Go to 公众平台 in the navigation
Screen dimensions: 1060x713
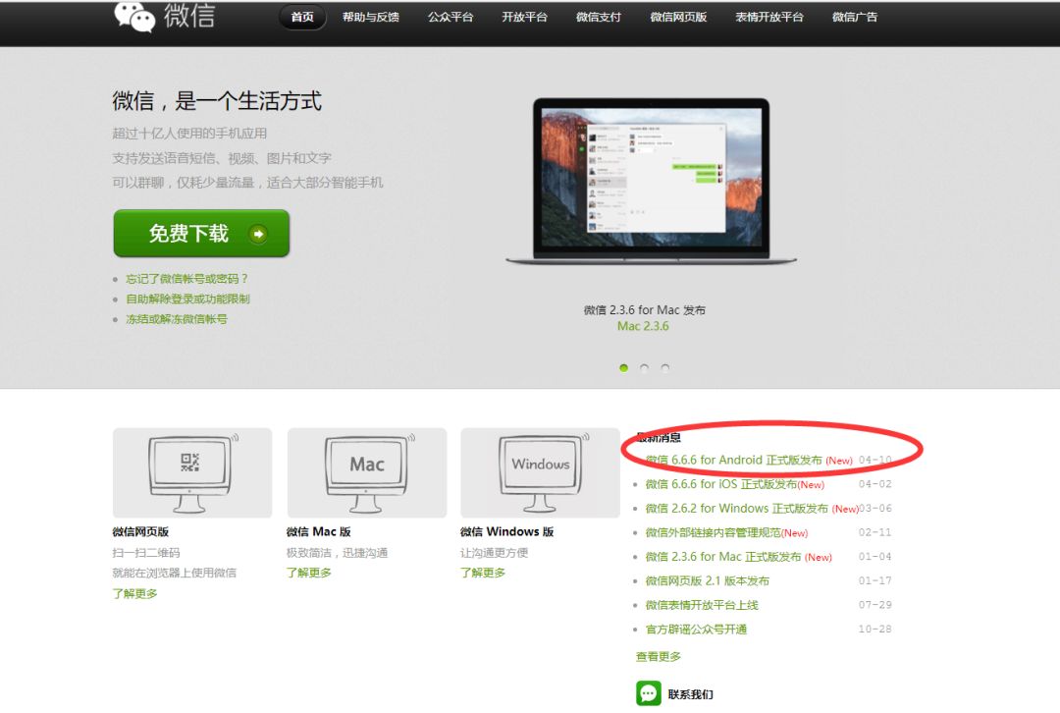pos(450,17)
